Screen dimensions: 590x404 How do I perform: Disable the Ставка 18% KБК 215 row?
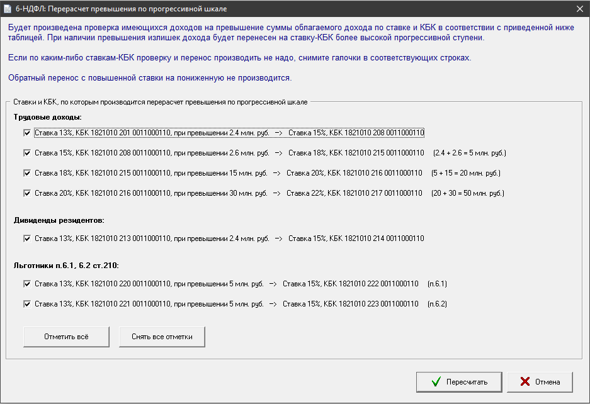point(27,173)
